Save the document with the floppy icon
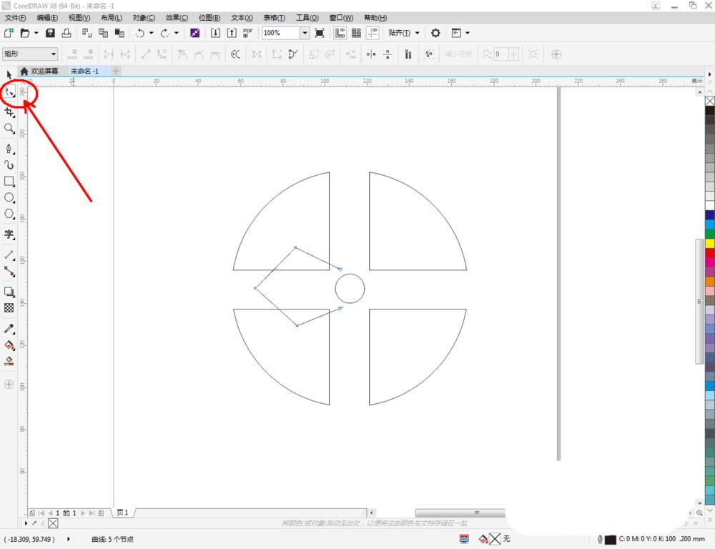715x549 pixels. click(x=50, y=33)
